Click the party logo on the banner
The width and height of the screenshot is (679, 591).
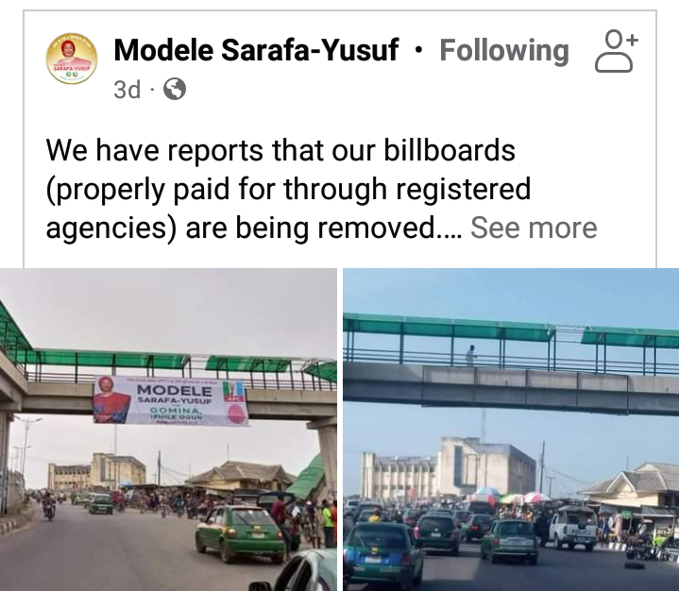(234, 391)
